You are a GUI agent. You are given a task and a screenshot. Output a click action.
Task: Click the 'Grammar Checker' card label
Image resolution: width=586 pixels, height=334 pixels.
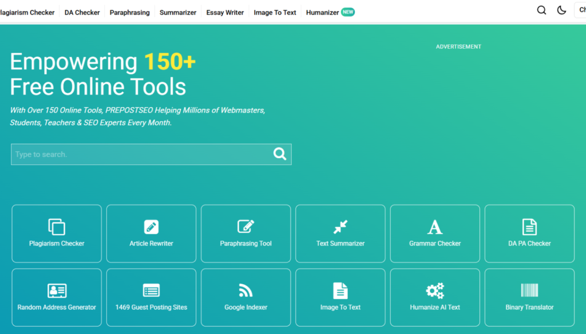[x=435, y=243]
